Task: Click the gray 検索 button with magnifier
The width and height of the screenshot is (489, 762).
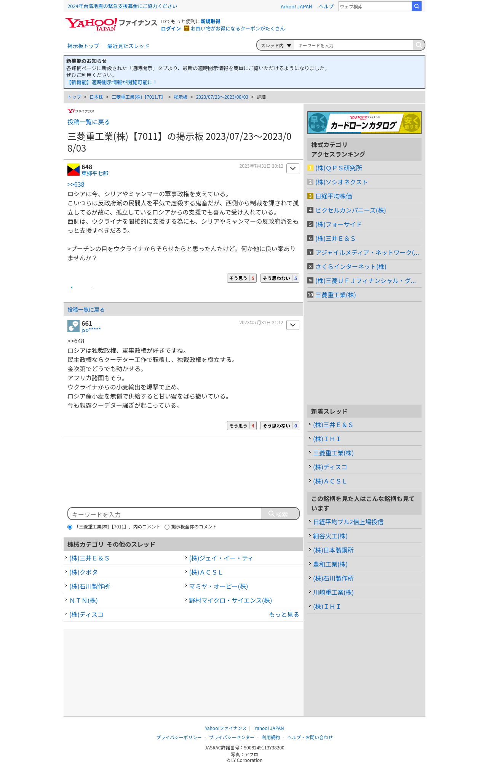Action: (x=280, y=514)
